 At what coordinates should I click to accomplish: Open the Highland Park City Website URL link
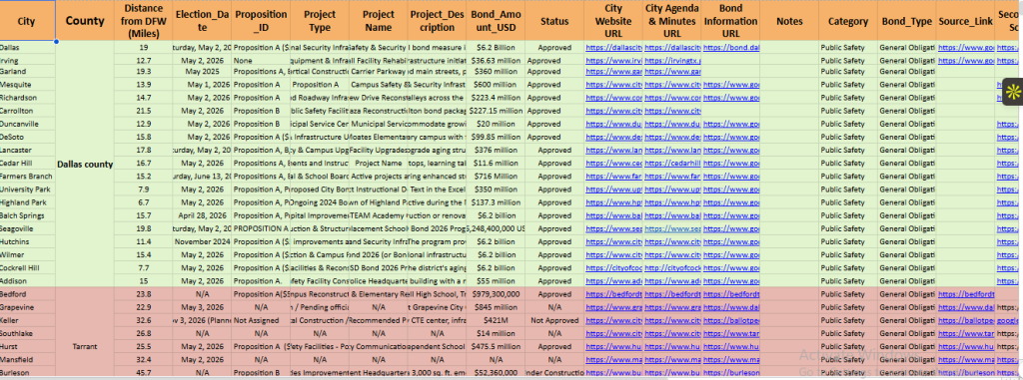click(614, 202)
